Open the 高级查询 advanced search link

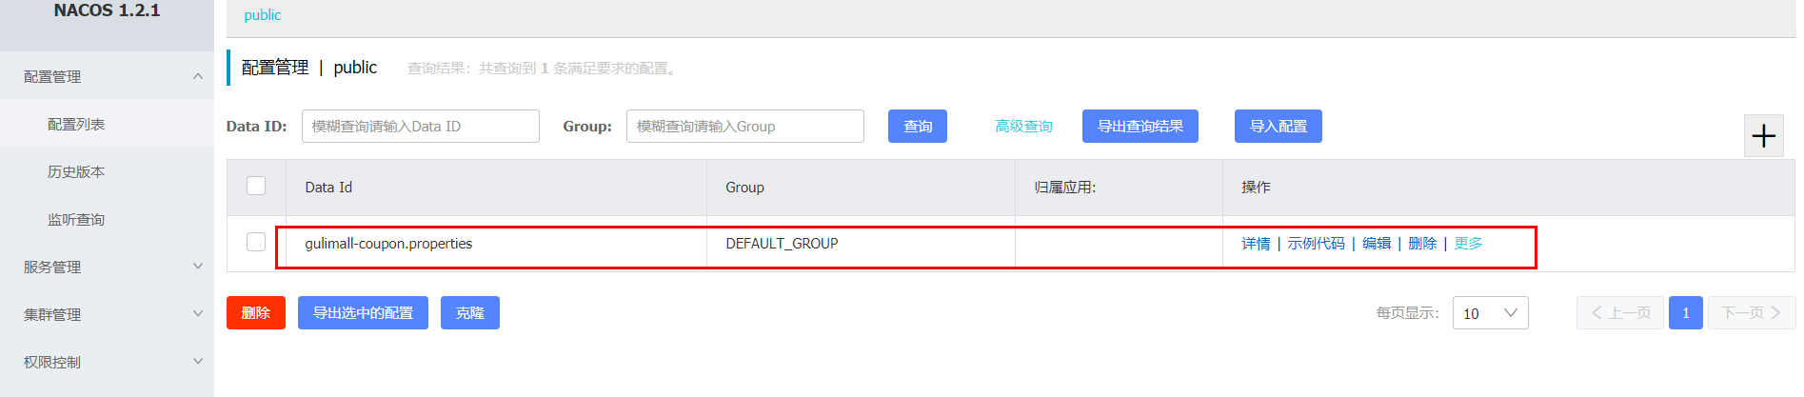1023,127
